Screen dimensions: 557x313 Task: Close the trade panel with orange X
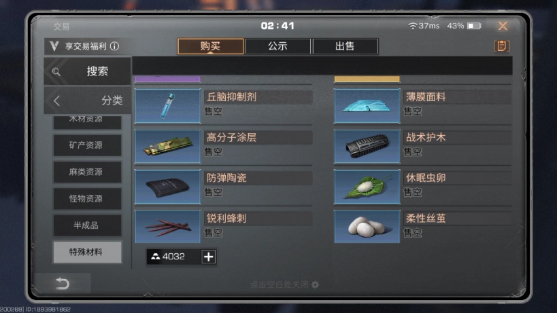pyautogui.click(x=503, y=26)
